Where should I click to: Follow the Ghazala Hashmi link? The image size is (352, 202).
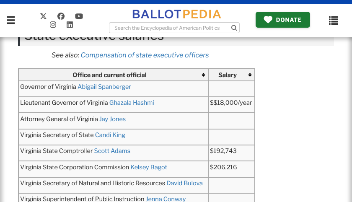tap(132, 103)
